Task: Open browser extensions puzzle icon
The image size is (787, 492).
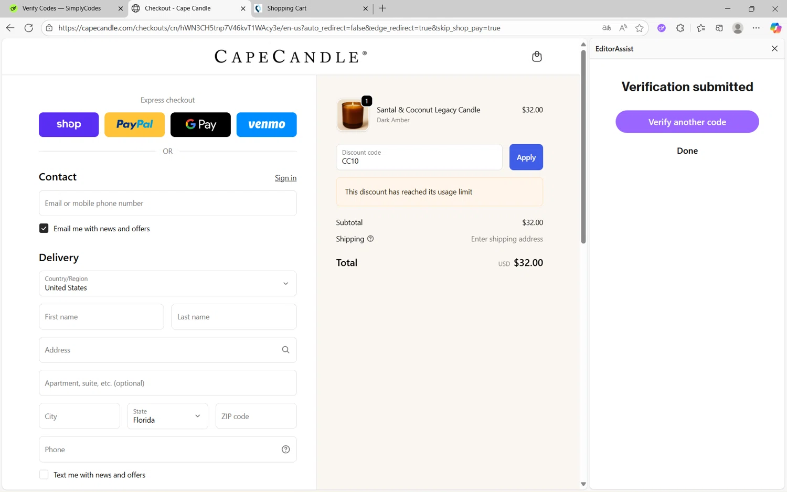Action: click(680, 28)
